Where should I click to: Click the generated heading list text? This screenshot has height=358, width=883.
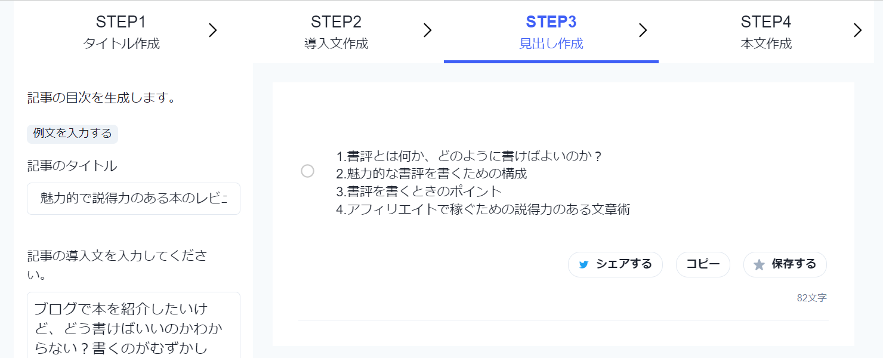(483, 183)
